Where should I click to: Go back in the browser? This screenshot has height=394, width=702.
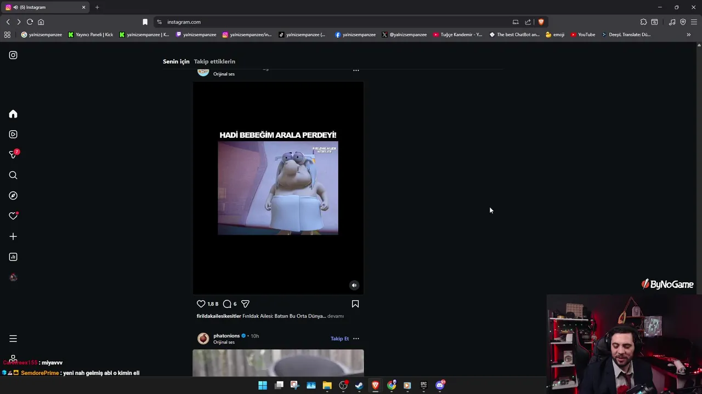pyautogui.click(x=8, y=22)
